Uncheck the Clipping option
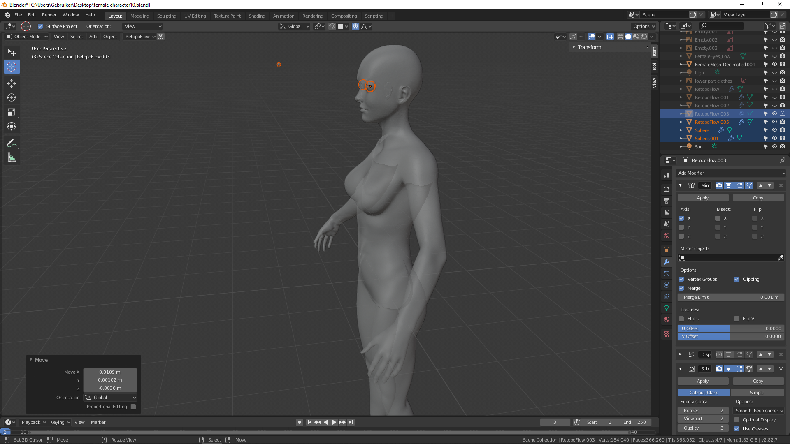The image size is (790, 444). tap(737, 279)
